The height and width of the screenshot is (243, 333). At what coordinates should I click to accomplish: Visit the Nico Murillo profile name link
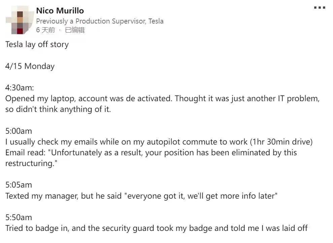pyautogui.click(x=60, y=11)
